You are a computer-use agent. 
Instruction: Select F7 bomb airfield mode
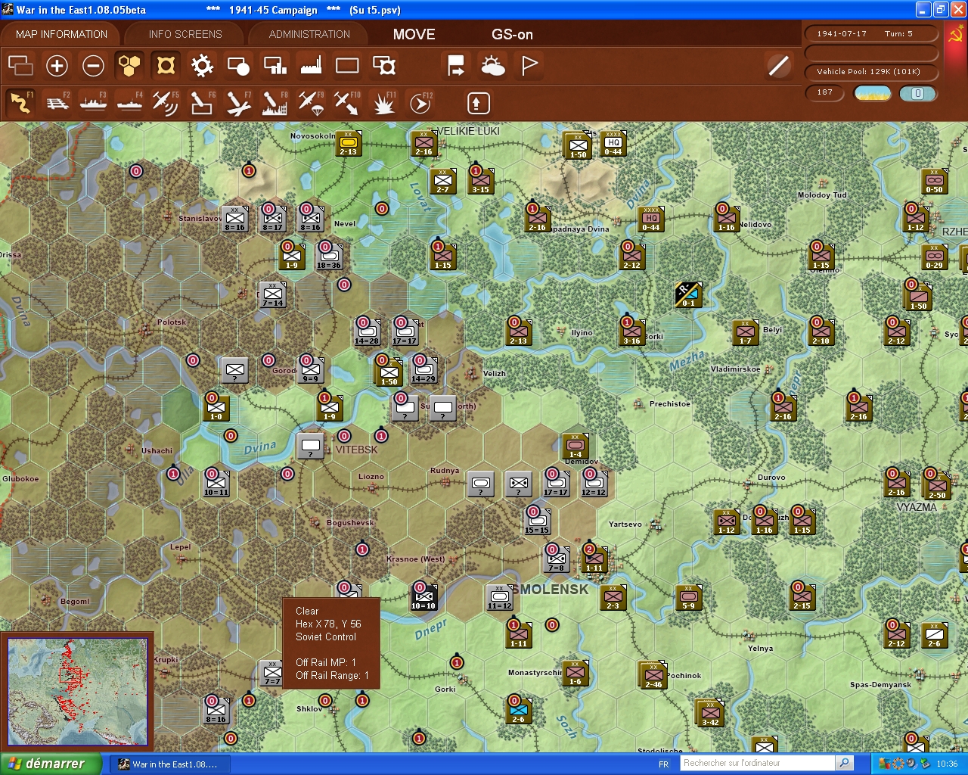pyautogui.click(x=238, y=102)
